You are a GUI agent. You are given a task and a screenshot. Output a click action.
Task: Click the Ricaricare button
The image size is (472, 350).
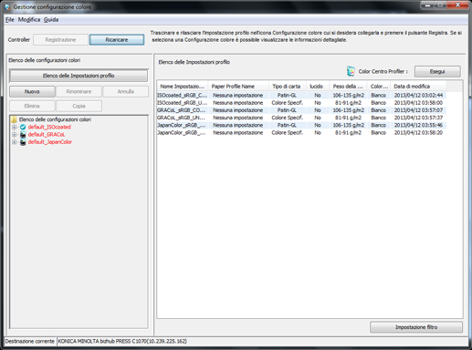pos(117,40)
